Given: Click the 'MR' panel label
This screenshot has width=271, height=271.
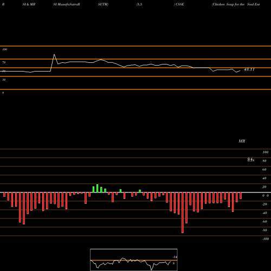Looking at the screenshot, I should click(x=242, y=141).
